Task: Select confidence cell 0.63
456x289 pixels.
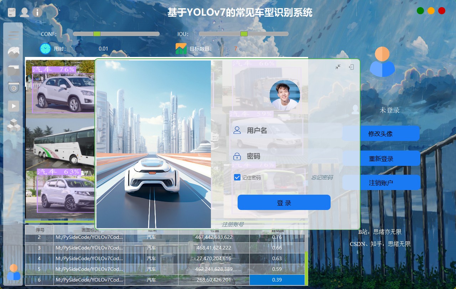Action: [277, 258]
